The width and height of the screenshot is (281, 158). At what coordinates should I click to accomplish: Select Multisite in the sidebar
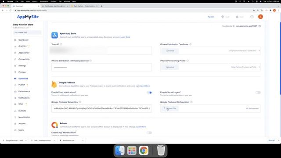point(22,111)
